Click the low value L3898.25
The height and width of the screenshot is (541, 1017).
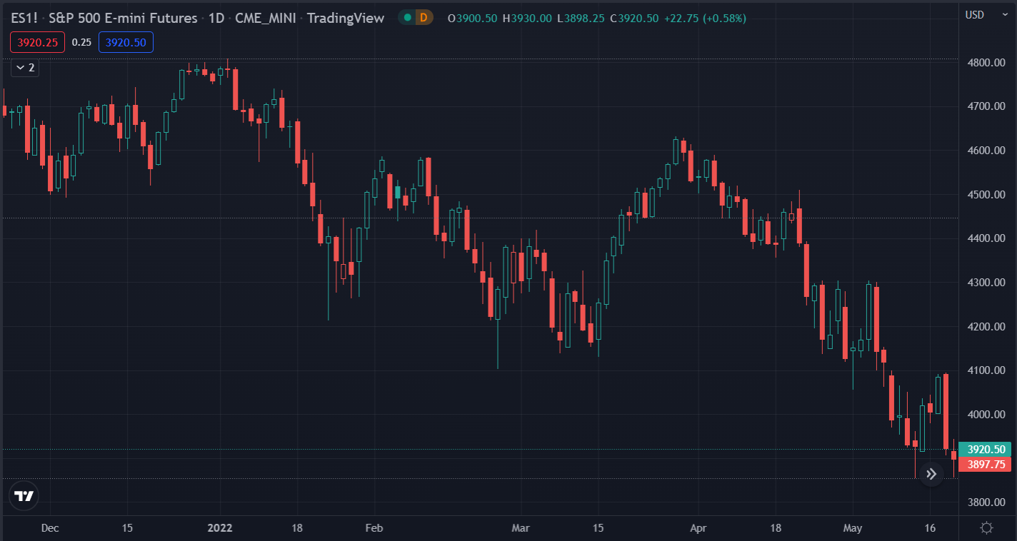(x=579, y=18)
